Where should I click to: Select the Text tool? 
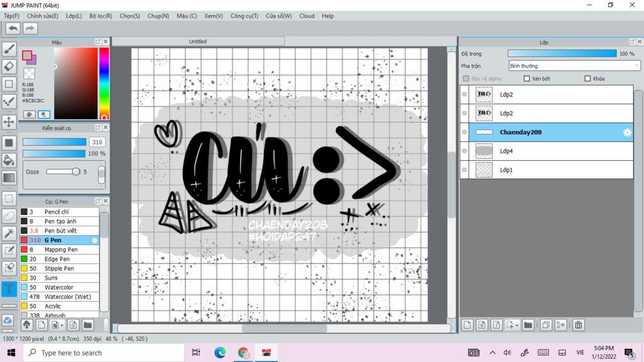click(9, 289)
